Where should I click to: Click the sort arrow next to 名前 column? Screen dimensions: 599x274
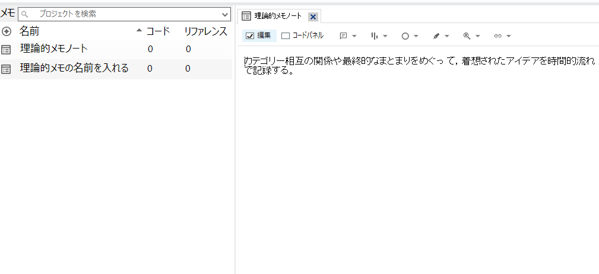[139, 30]
